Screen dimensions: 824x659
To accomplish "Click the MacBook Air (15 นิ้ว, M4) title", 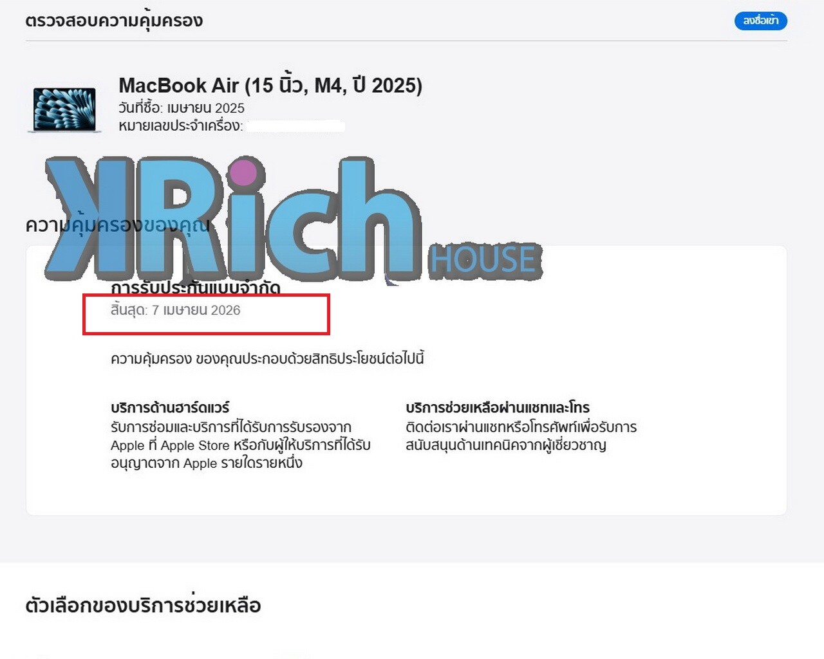I will 270,85.
